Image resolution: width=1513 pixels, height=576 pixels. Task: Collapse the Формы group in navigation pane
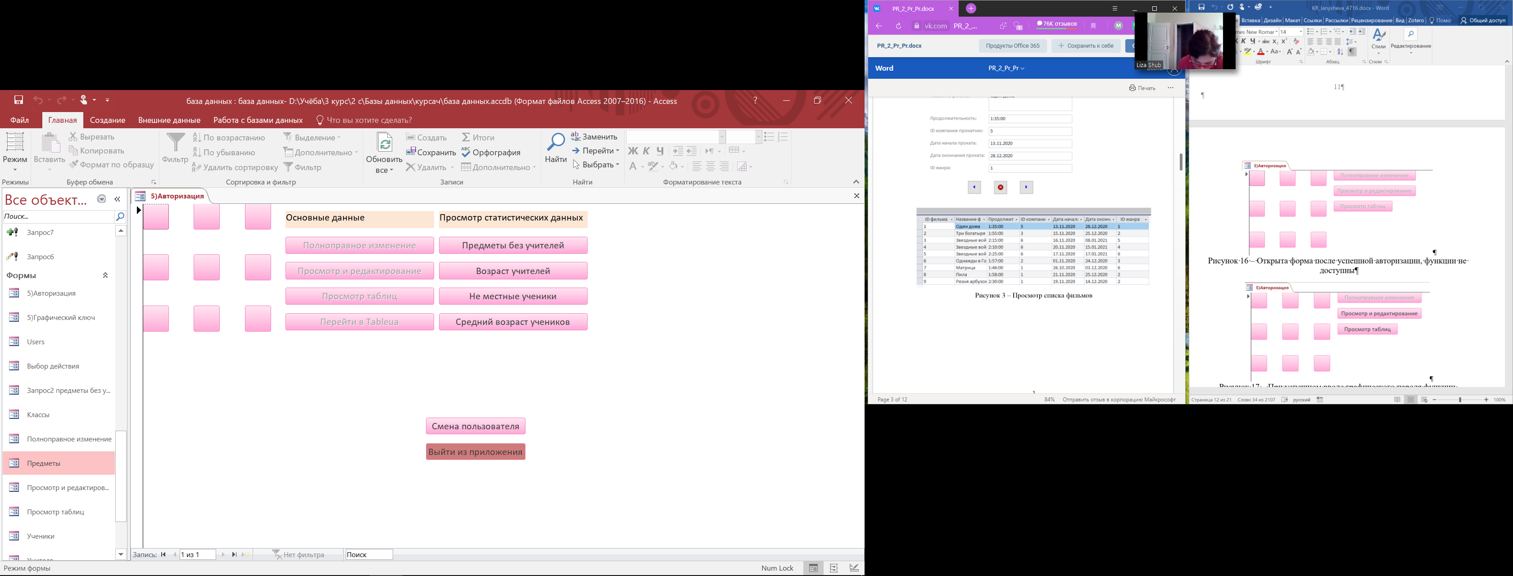(106, 275)
